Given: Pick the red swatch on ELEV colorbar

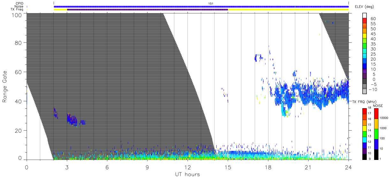Looking at the screenshot, I should [x=365, y=21].
